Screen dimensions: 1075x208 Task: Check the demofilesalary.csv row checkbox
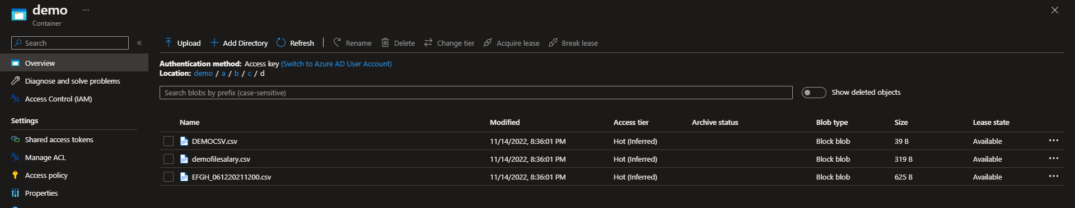tap(169, 159)
